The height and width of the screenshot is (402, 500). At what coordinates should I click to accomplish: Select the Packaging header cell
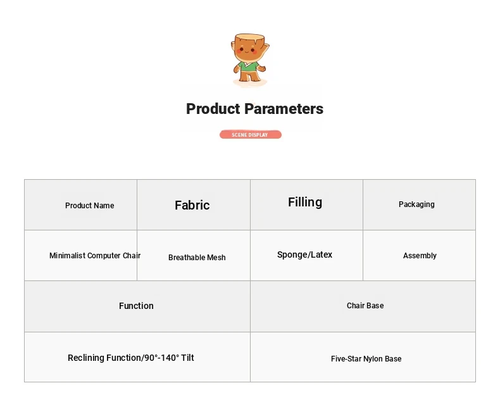coord(419,205)
